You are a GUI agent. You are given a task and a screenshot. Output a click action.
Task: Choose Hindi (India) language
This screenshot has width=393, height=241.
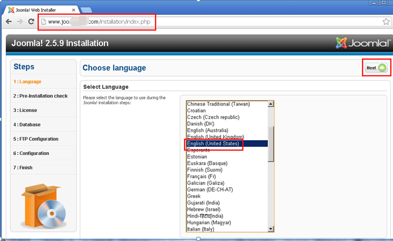click(227, 216)
